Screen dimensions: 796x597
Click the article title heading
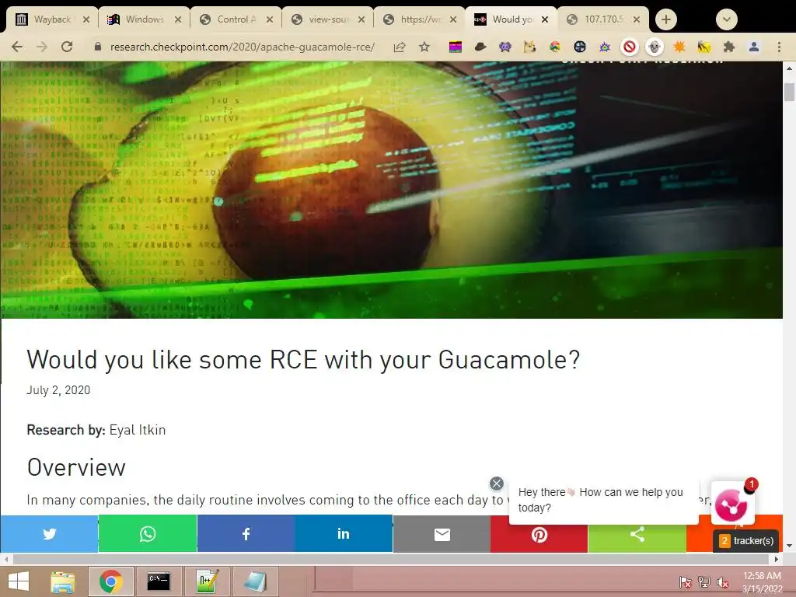[x=303, y=359]
